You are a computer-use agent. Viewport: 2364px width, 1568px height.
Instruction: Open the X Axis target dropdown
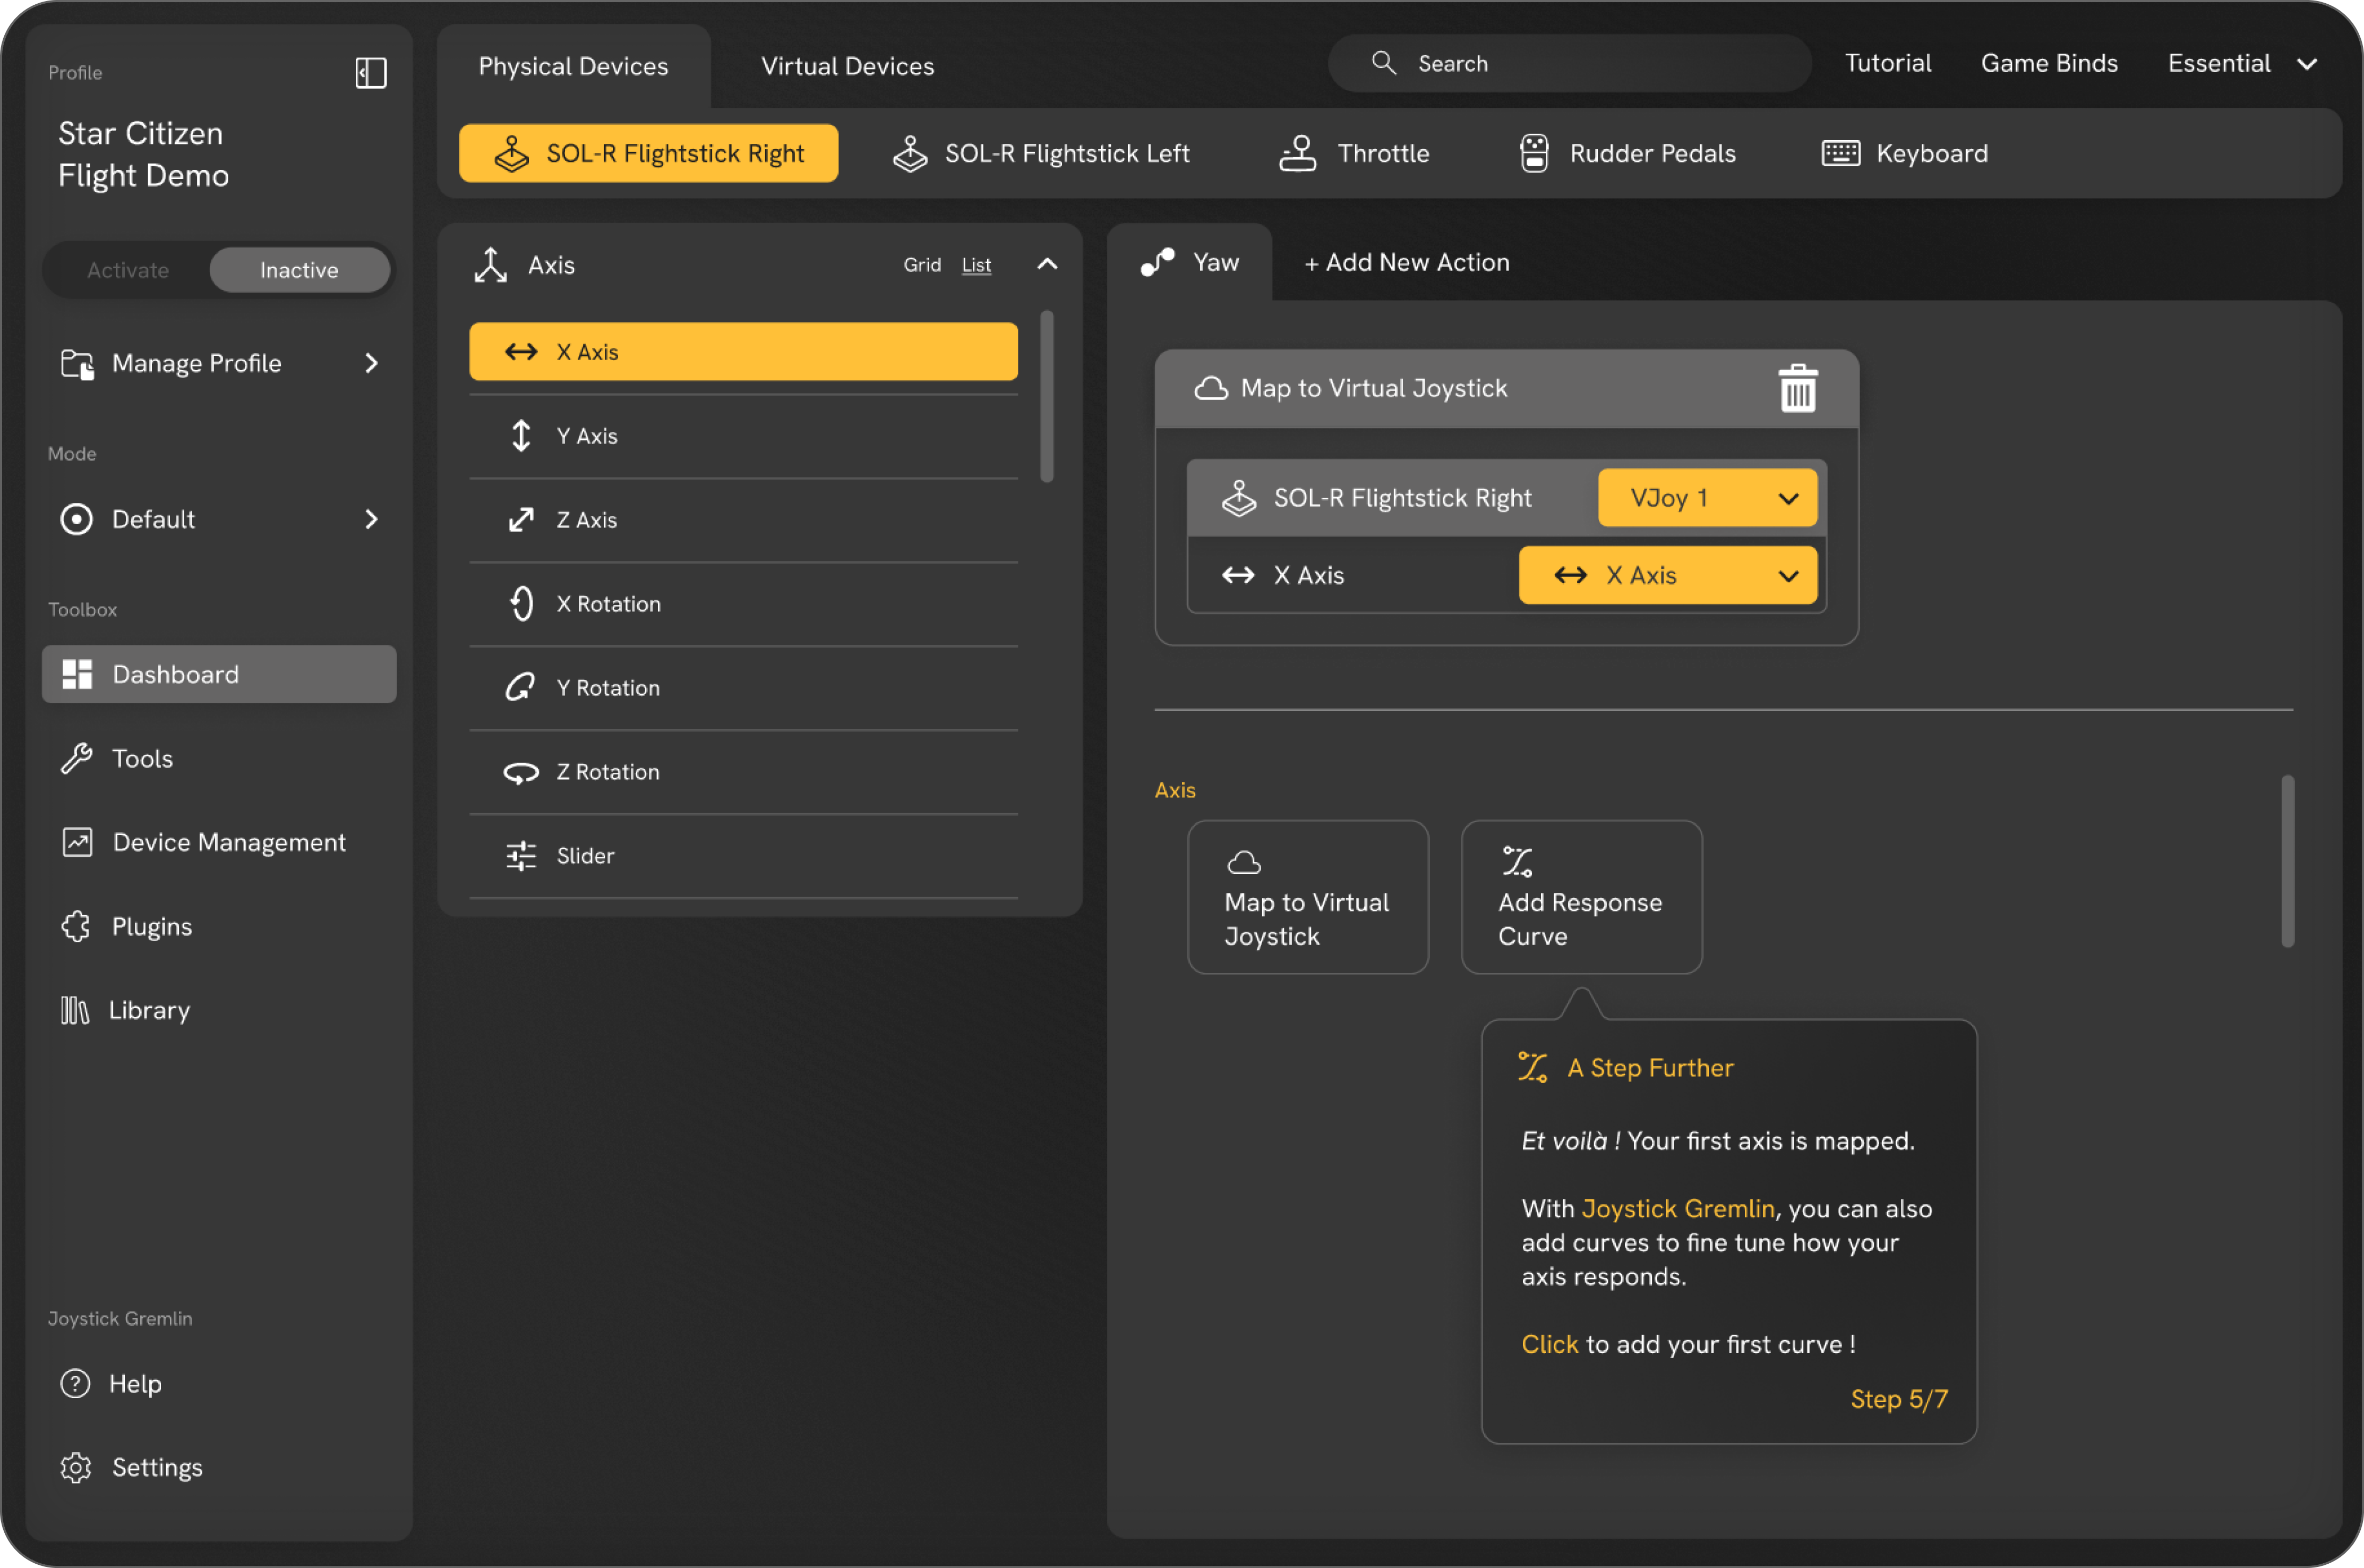click(1667, 576)
